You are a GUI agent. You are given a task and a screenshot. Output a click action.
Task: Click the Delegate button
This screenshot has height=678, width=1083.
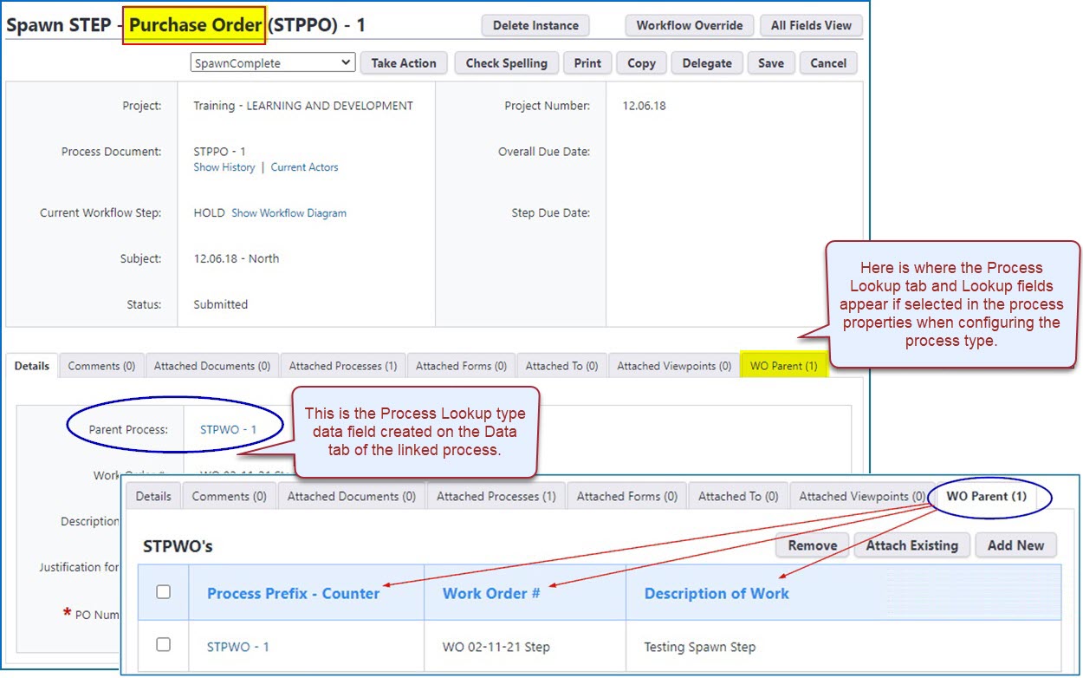(706, 63)
